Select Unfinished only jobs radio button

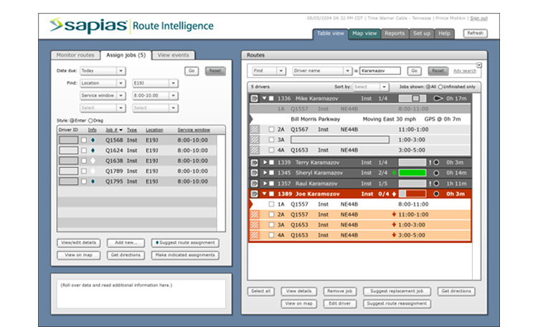[440, 87]
